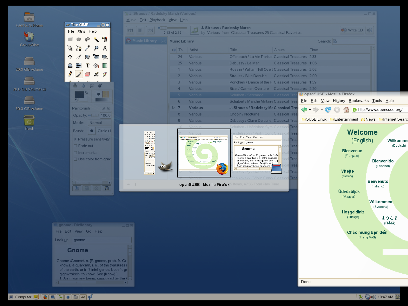The image size is (408, 306).
Task: Open Firefox from the bottom panel
Action: tap(45, 297)
